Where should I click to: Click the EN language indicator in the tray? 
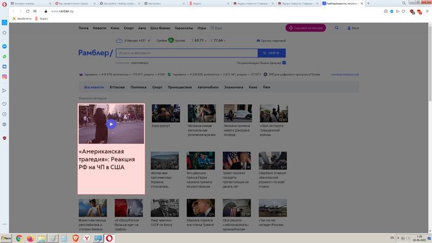tap(392, 238)
